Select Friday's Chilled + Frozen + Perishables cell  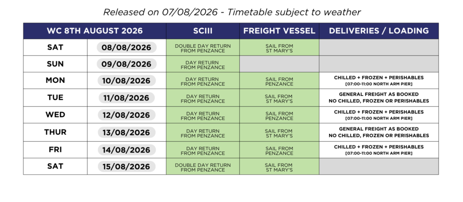pyautogui.click(x=379, y=150)
